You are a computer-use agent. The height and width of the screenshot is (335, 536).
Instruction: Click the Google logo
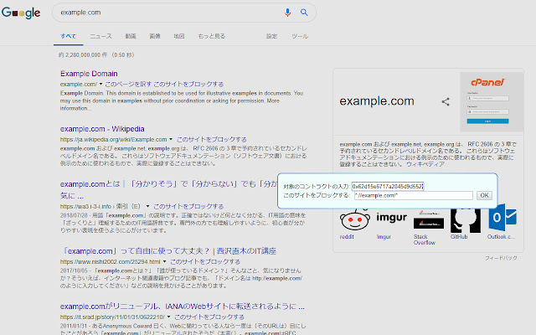click(x=21, y=13)
